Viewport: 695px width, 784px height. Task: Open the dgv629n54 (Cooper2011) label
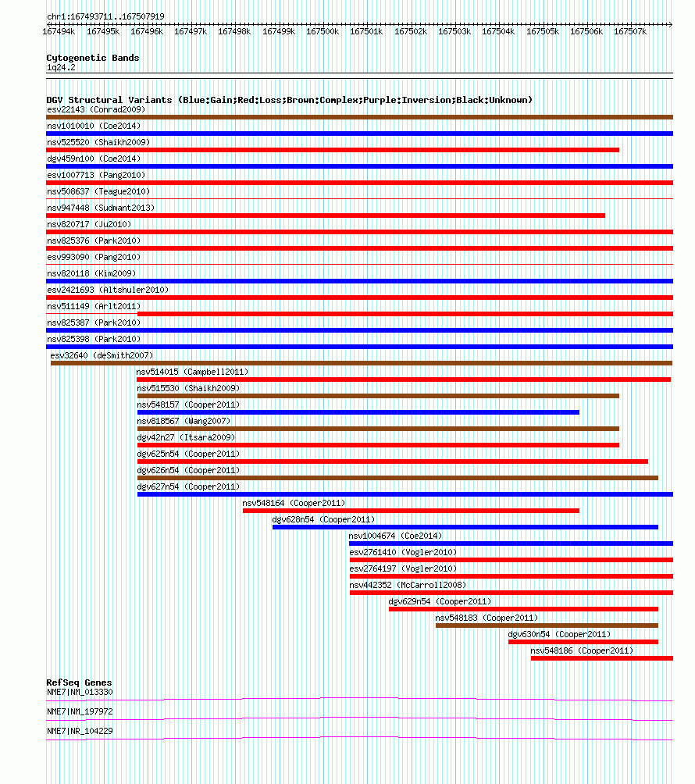click(x=440, y=601)
